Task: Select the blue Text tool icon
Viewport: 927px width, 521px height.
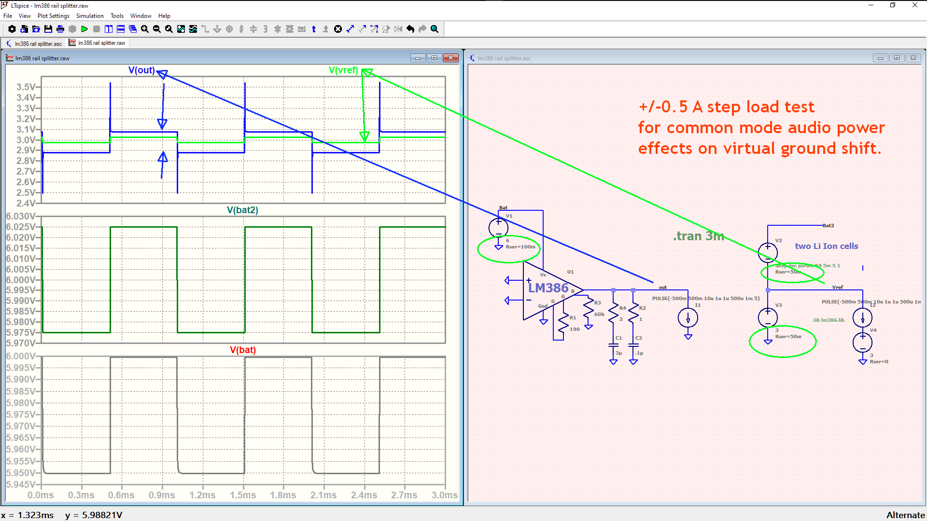Action: 314,29
